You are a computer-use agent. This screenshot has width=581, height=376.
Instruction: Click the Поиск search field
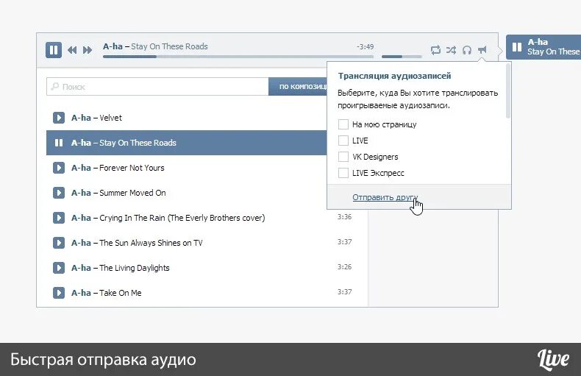point(157,87)
